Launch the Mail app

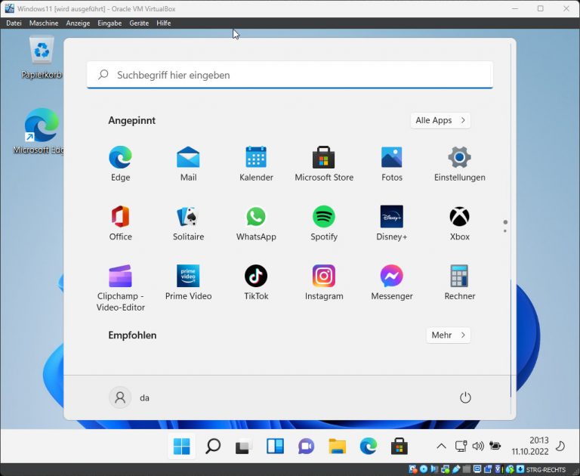click(x=188, y=164)
